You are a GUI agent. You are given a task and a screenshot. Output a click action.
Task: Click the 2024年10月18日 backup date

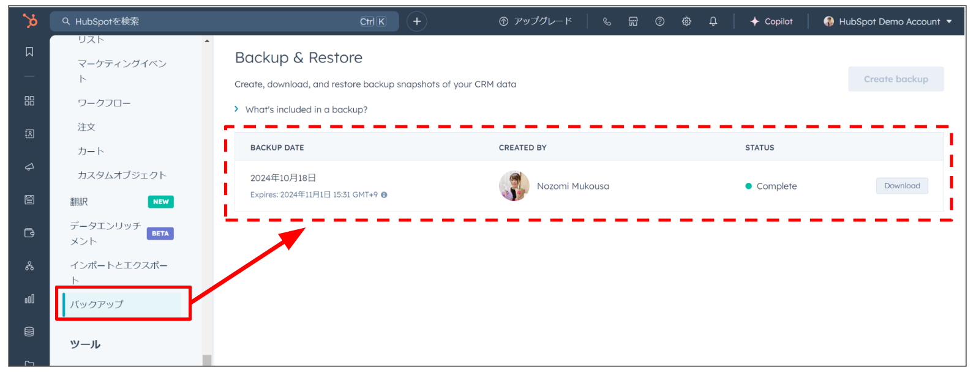click(283, 178)
